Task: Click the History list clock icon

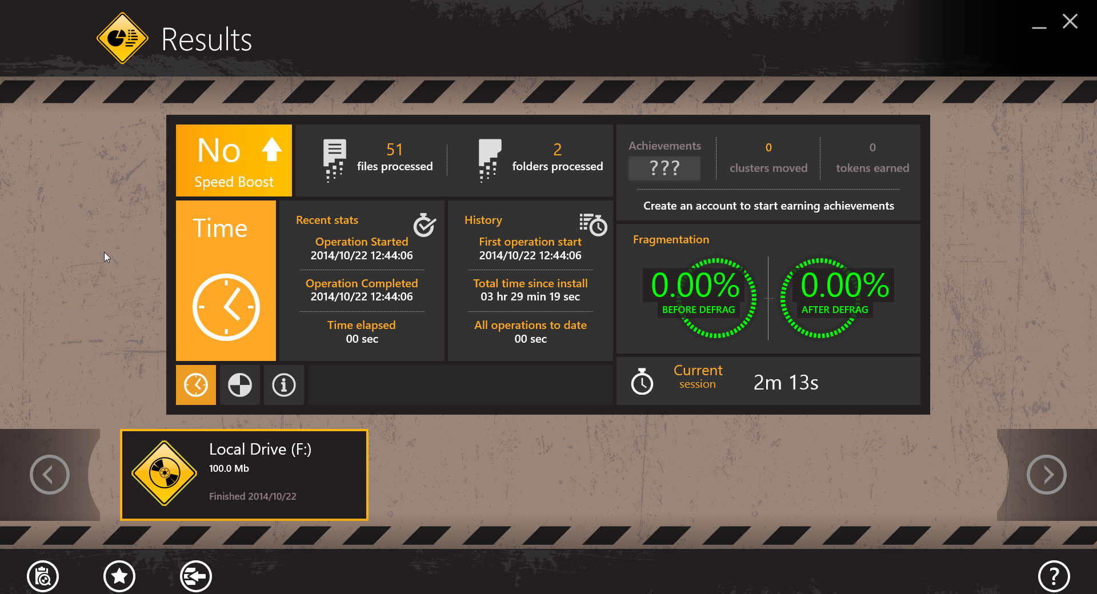Action: 593,224
